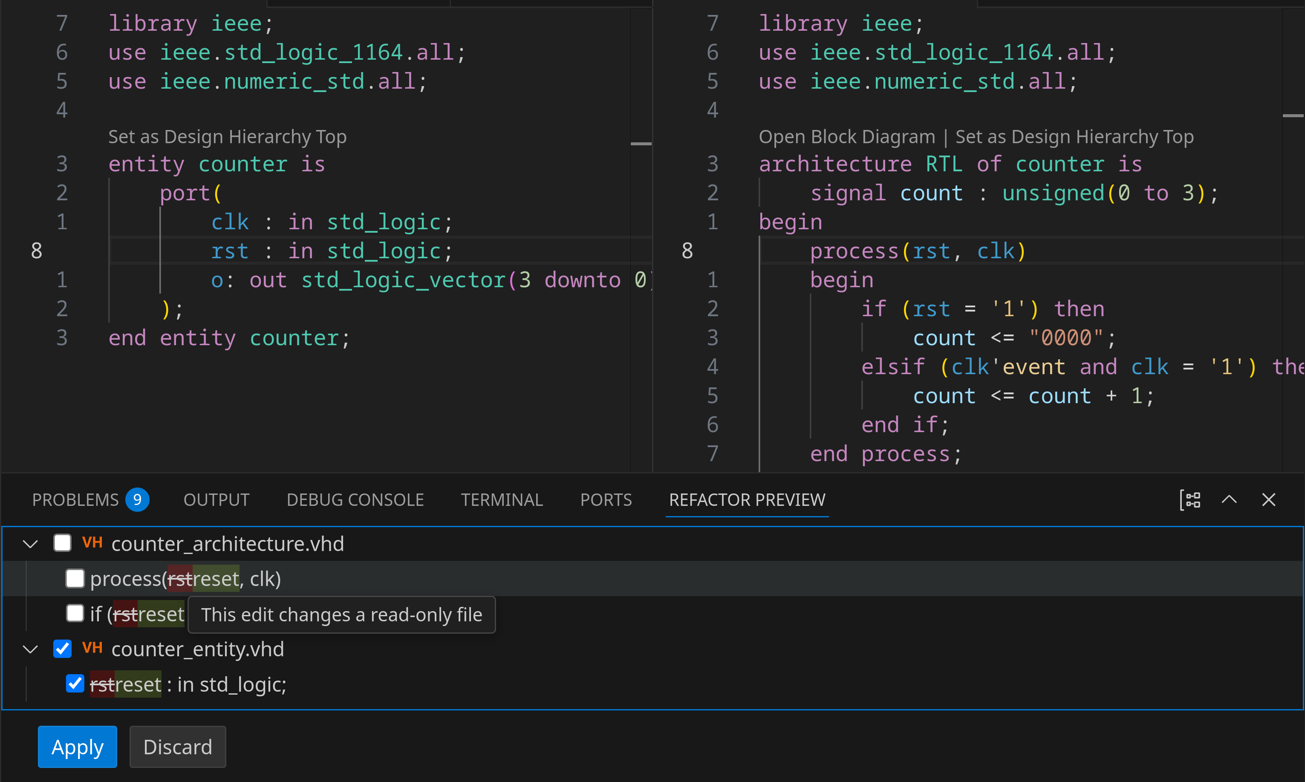Viewport: 1305px width, 782px height.
Task: Click the problems count badge 9
Action: (137, 499)
